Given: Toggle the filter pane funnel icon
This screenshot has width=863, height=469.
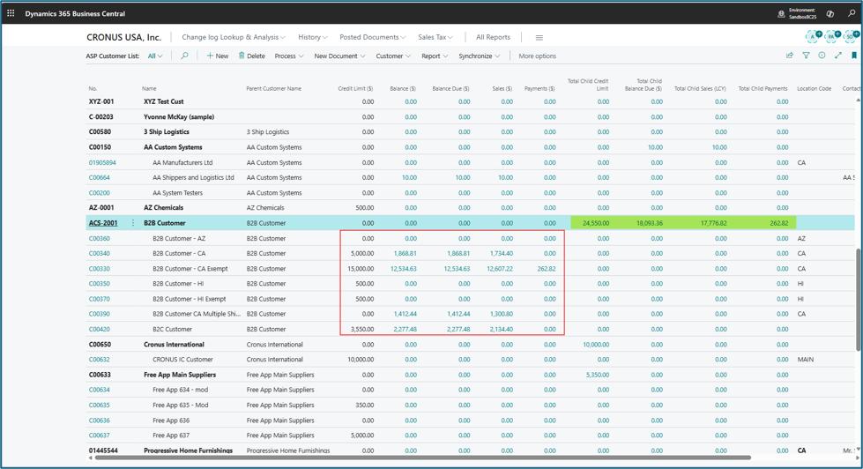Looking at the screenshot, I should pyautogui.click(x=806, y=56).
